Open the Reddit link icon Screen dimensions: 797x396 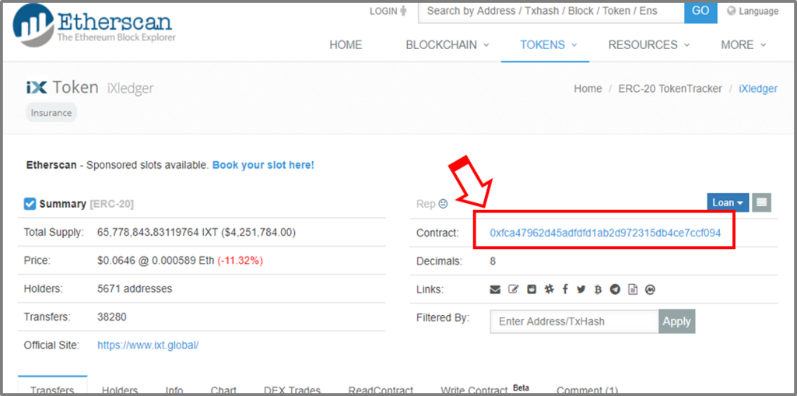(x=532, y=289)
